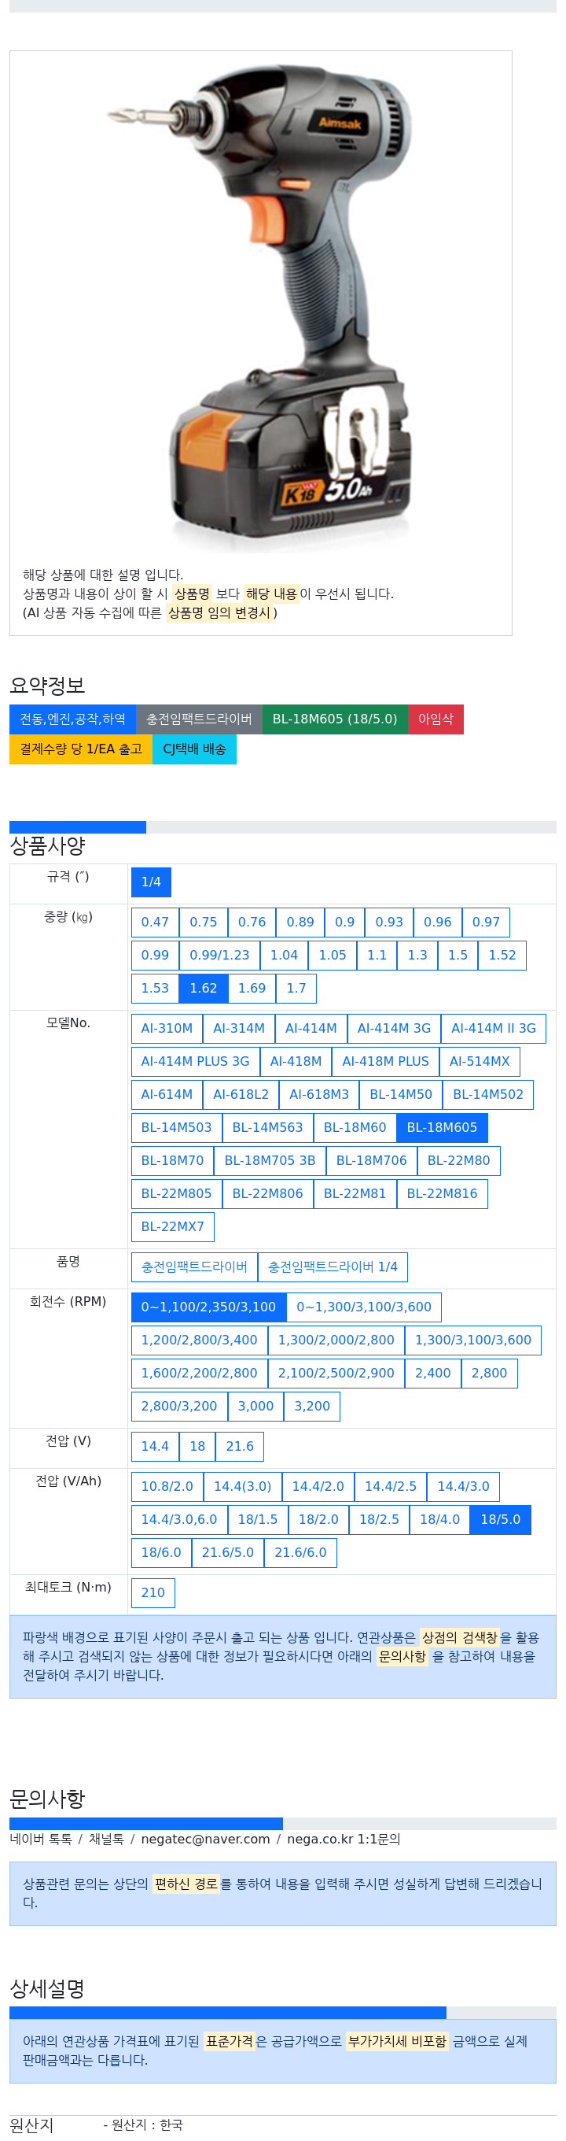Select model AI-414M PLUS 3G
Viewport: 566px width, 2141px height.
pos(195,1061)
